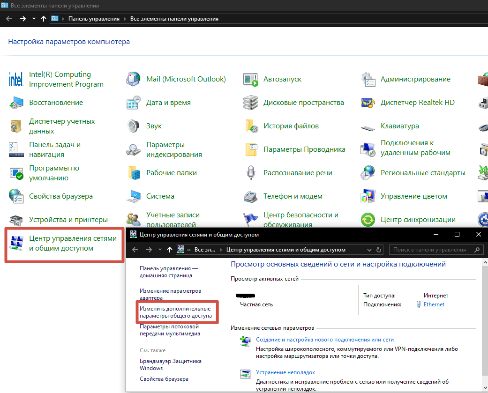The width and height of the screenshot is (488, 393).
Task: Open the Диспетчер учетных данных icon
Action: [16, 126]
